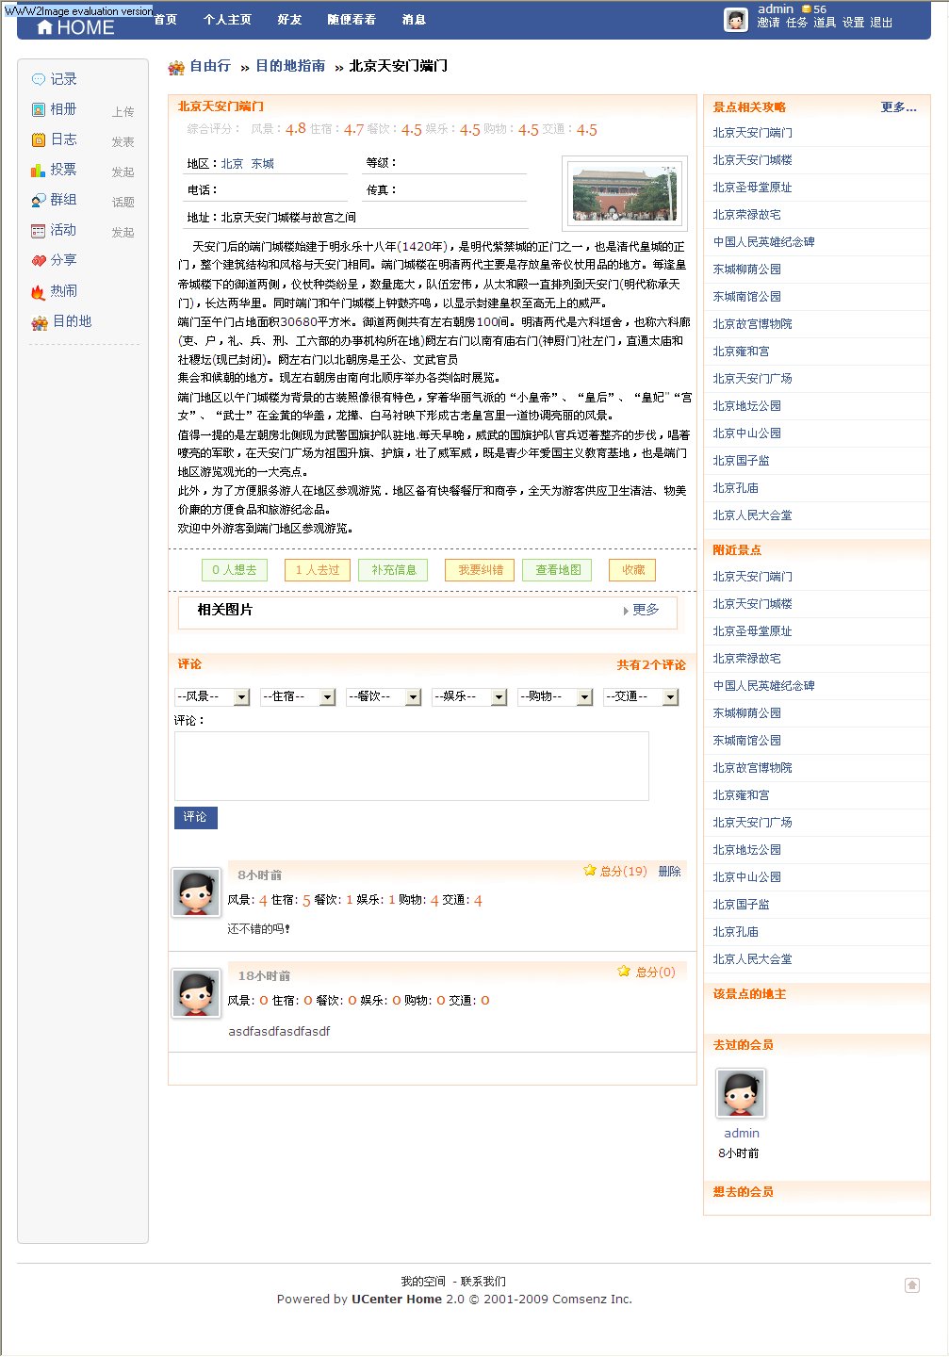
Task: Click the 0 人想去 button
Action: pos(235,570)
